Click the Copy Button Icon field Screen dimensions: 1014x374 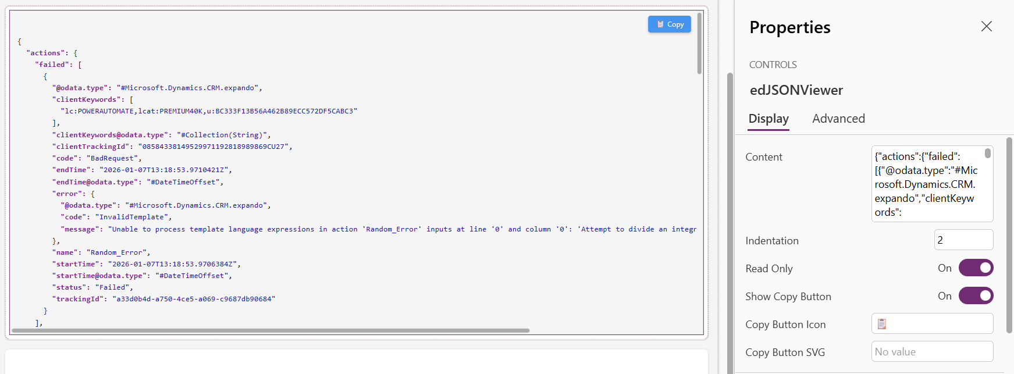tap(932, 323)
